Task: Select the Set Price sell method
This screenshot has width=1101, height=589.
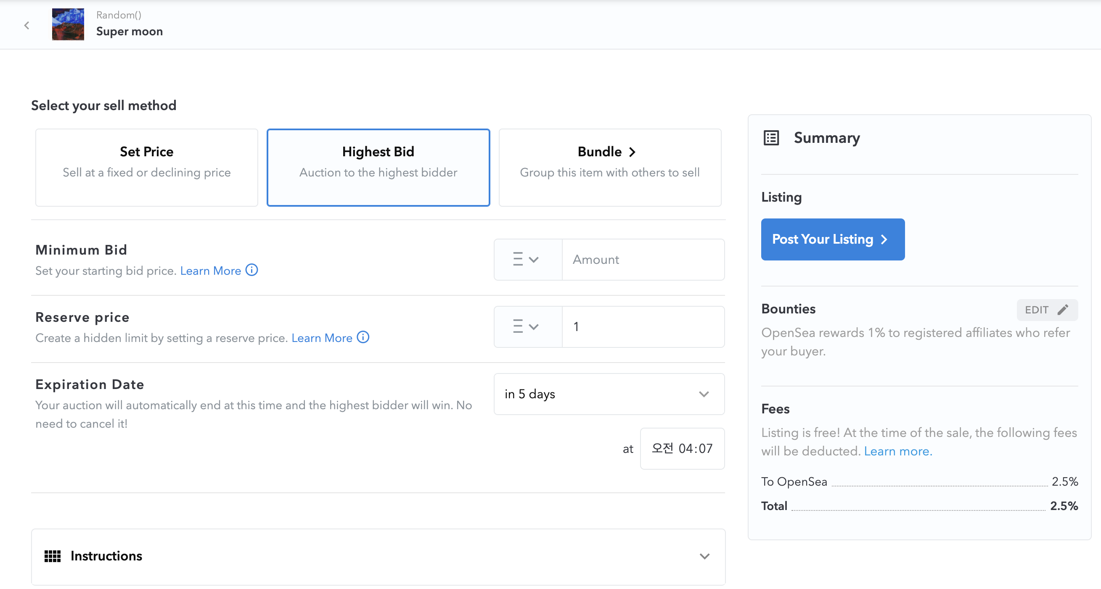Action: 147,167
